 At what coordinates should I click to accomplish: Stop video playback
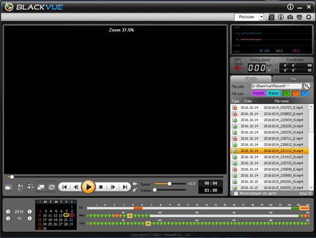pyautogui.click(x=101, y=187)
